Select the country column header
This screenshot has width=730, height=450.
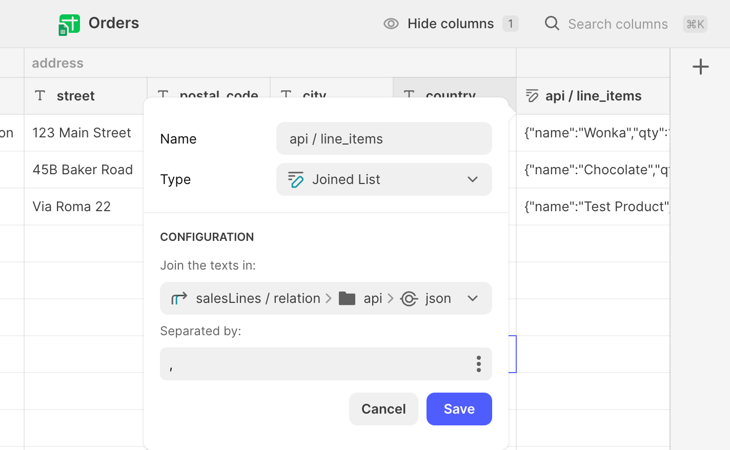point(455,88)
